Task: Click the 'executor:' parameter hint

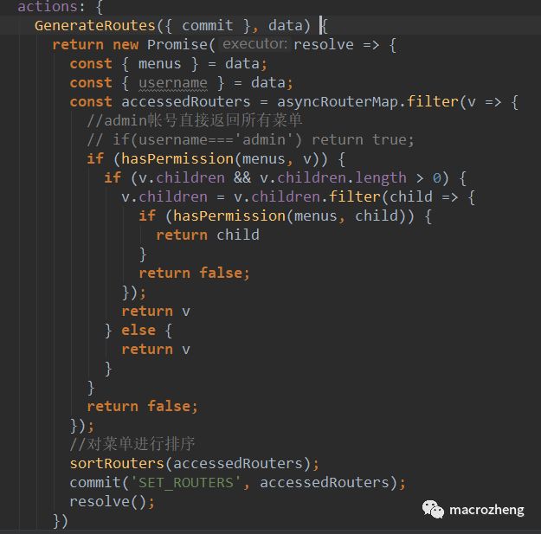Action: click(254, 44)
